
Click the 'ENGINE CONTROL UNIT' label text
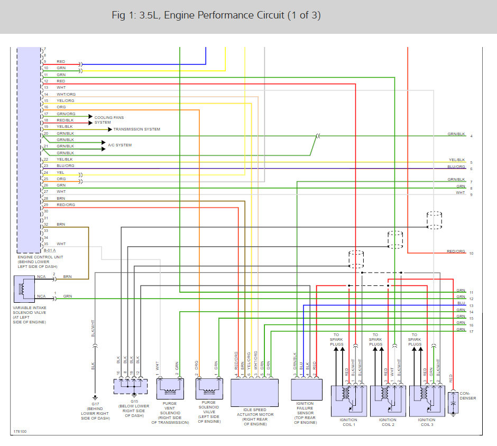(40, 257)
